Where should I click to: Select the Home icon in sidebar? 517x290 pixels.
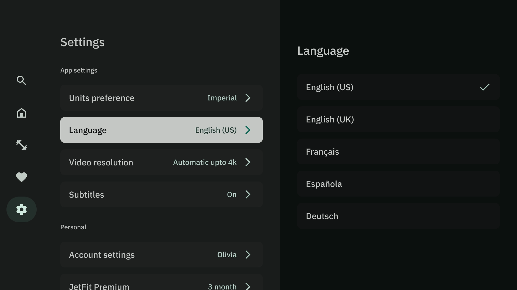tap(21, 113)
